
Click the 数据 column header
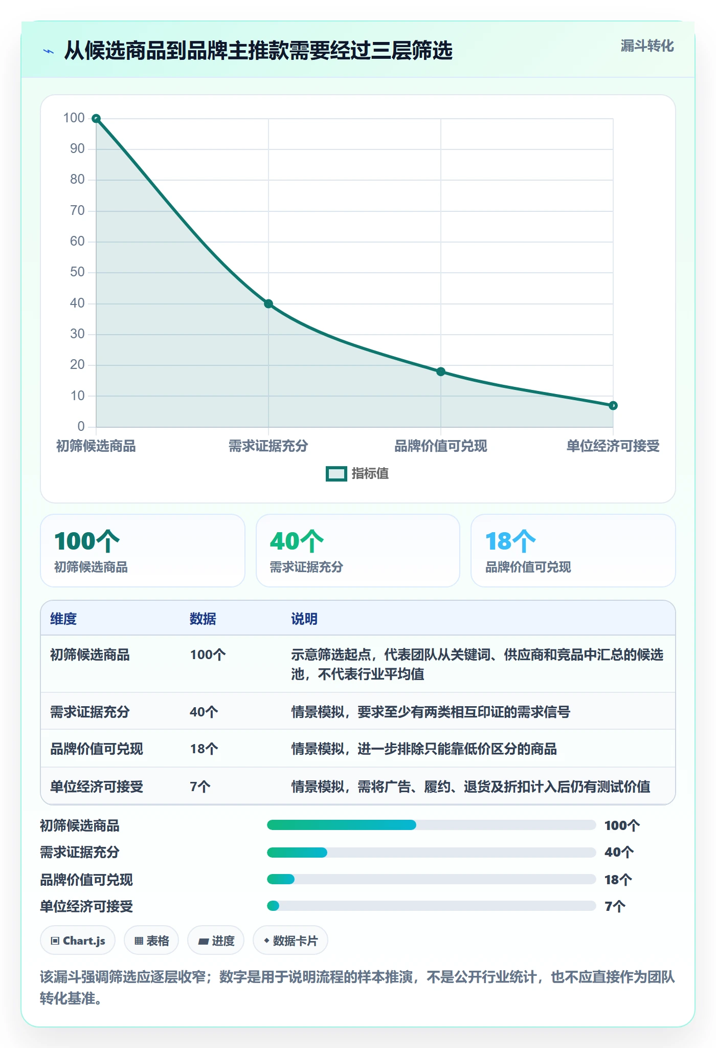[203, 619]
